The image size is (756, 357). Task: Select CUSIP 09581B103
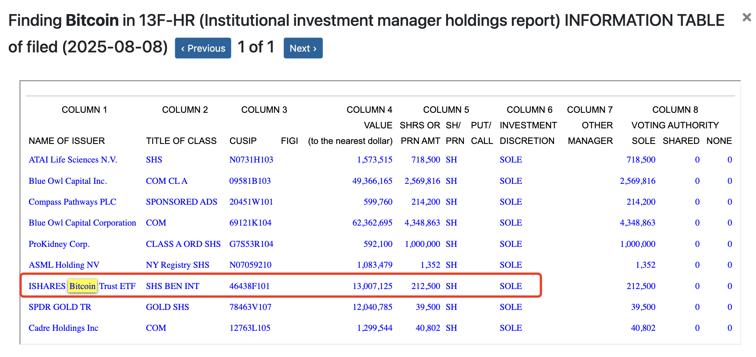click(x=250, y=181)
